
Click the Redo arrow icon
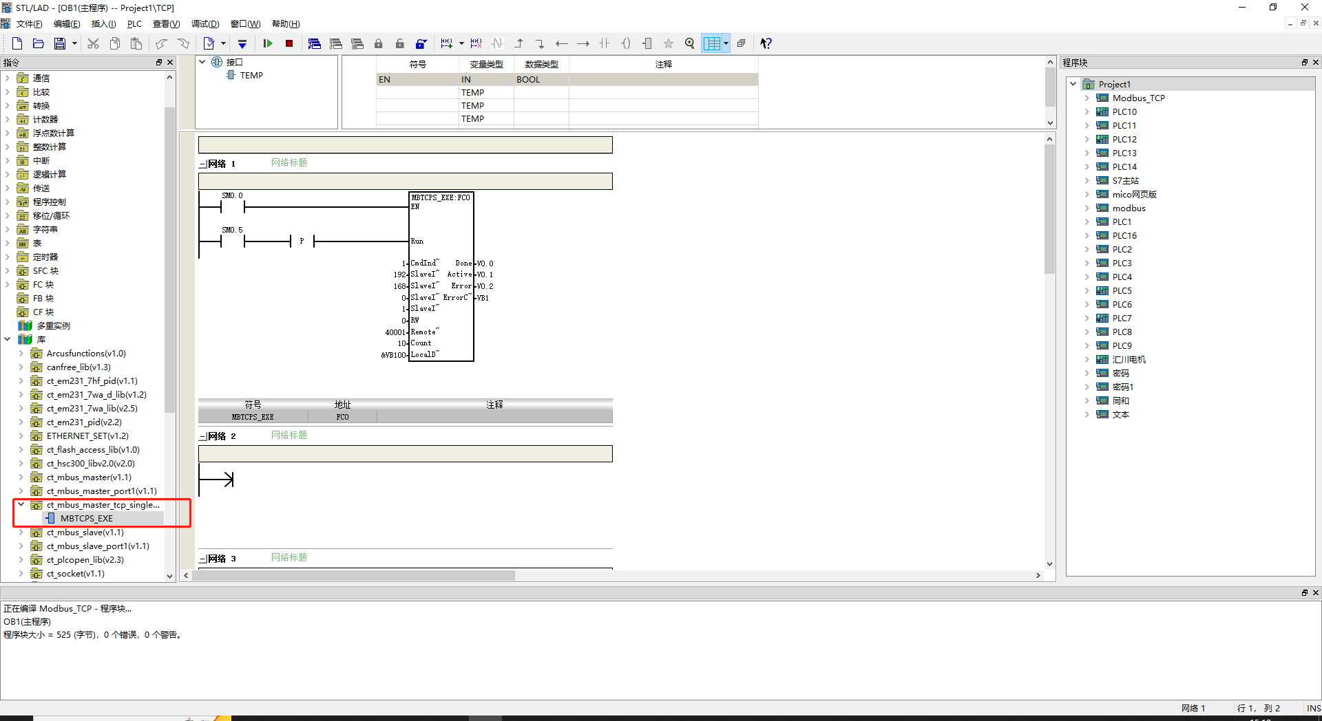pos(183,43)
